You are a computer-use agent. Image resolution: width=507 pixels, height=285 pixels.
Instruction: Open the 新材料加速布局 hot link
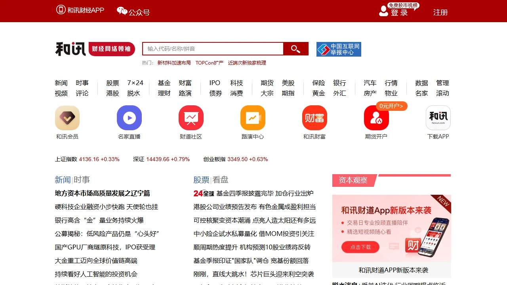(x=175, y=63)
